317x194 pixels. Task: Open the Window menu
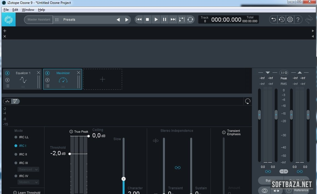tap(28, 10)
